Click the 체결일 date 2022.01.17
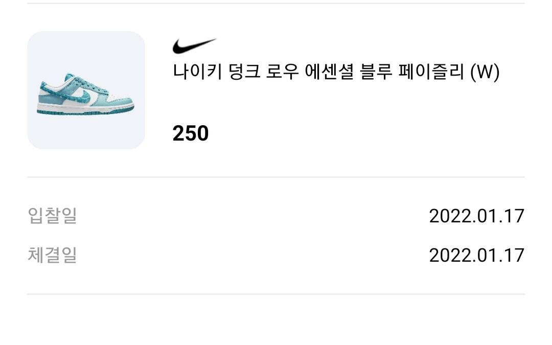This screenshot has height=345, width=552. click(x=476, y=255)
